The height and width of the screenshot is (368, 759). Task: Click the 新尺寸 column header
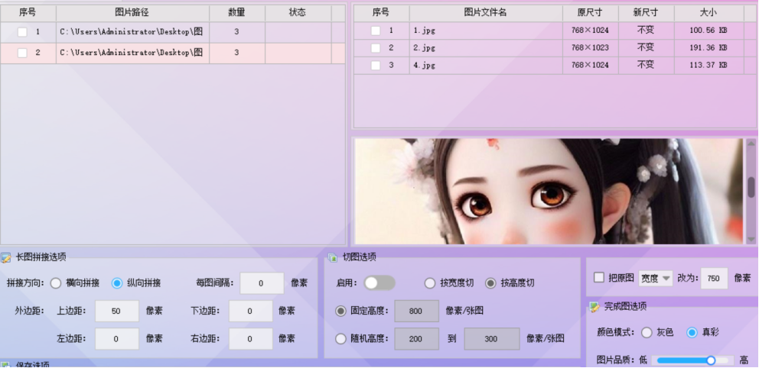coord(646,13)
